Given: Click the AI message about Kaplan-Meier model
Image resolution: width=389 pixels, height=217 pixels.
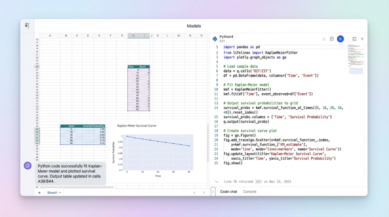Looking at the screenshot, I should pos(71,174).
